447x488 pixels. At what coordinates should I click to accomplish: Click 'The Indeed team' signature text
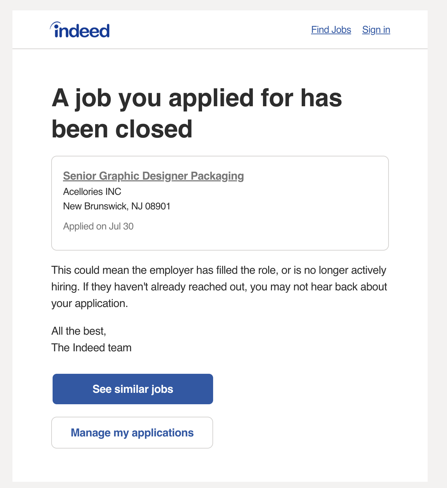(91, 347)
